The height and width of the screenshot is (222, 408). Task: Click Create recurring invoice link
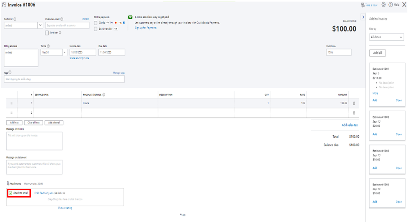point(79,58)
